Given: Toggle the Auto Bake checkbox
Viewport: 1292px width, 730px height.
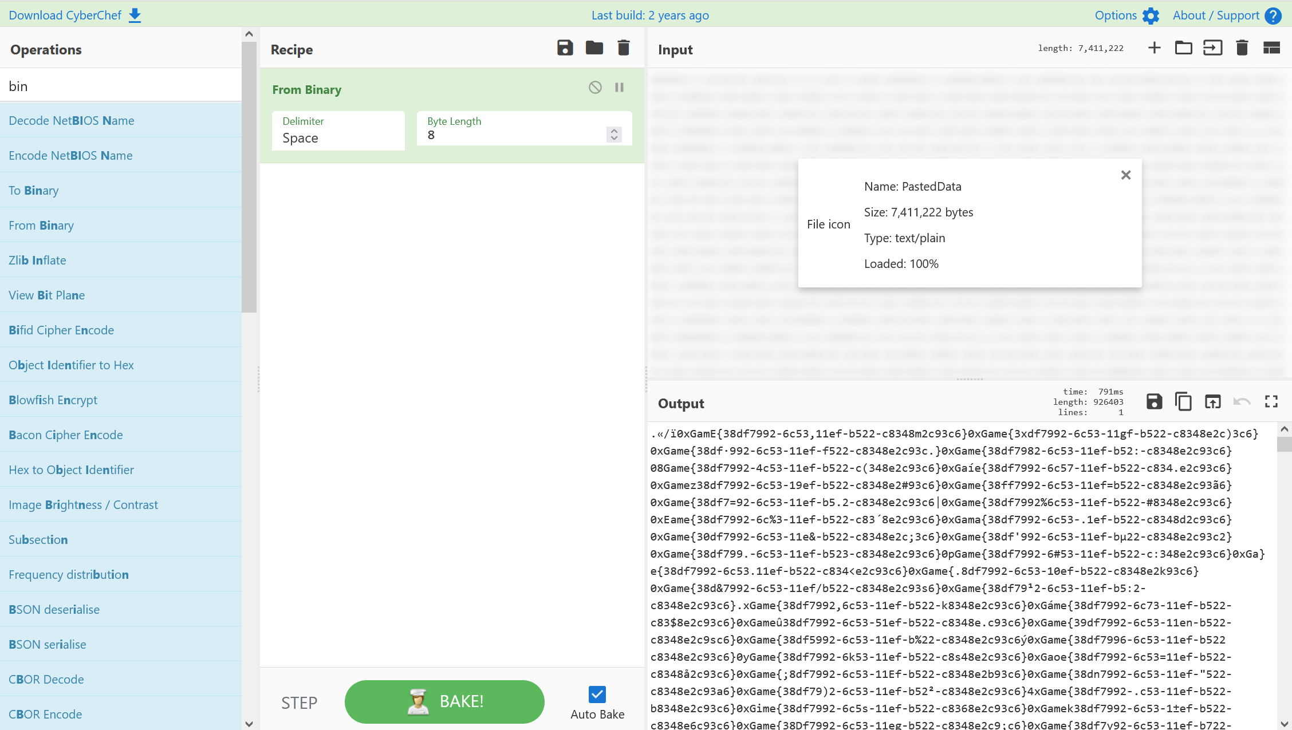Looking at the screenshot, I should tap(597, 695).
